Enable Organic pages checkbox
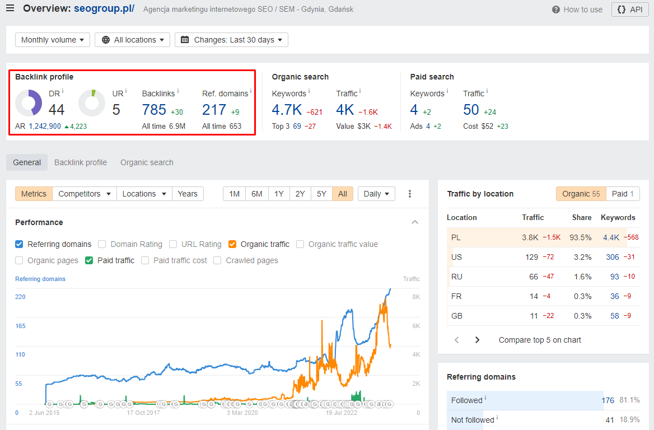 point(19,261)
